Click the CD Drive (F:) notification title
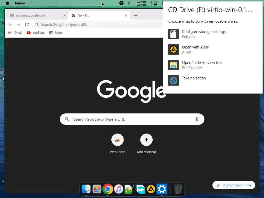 (210, 10)
